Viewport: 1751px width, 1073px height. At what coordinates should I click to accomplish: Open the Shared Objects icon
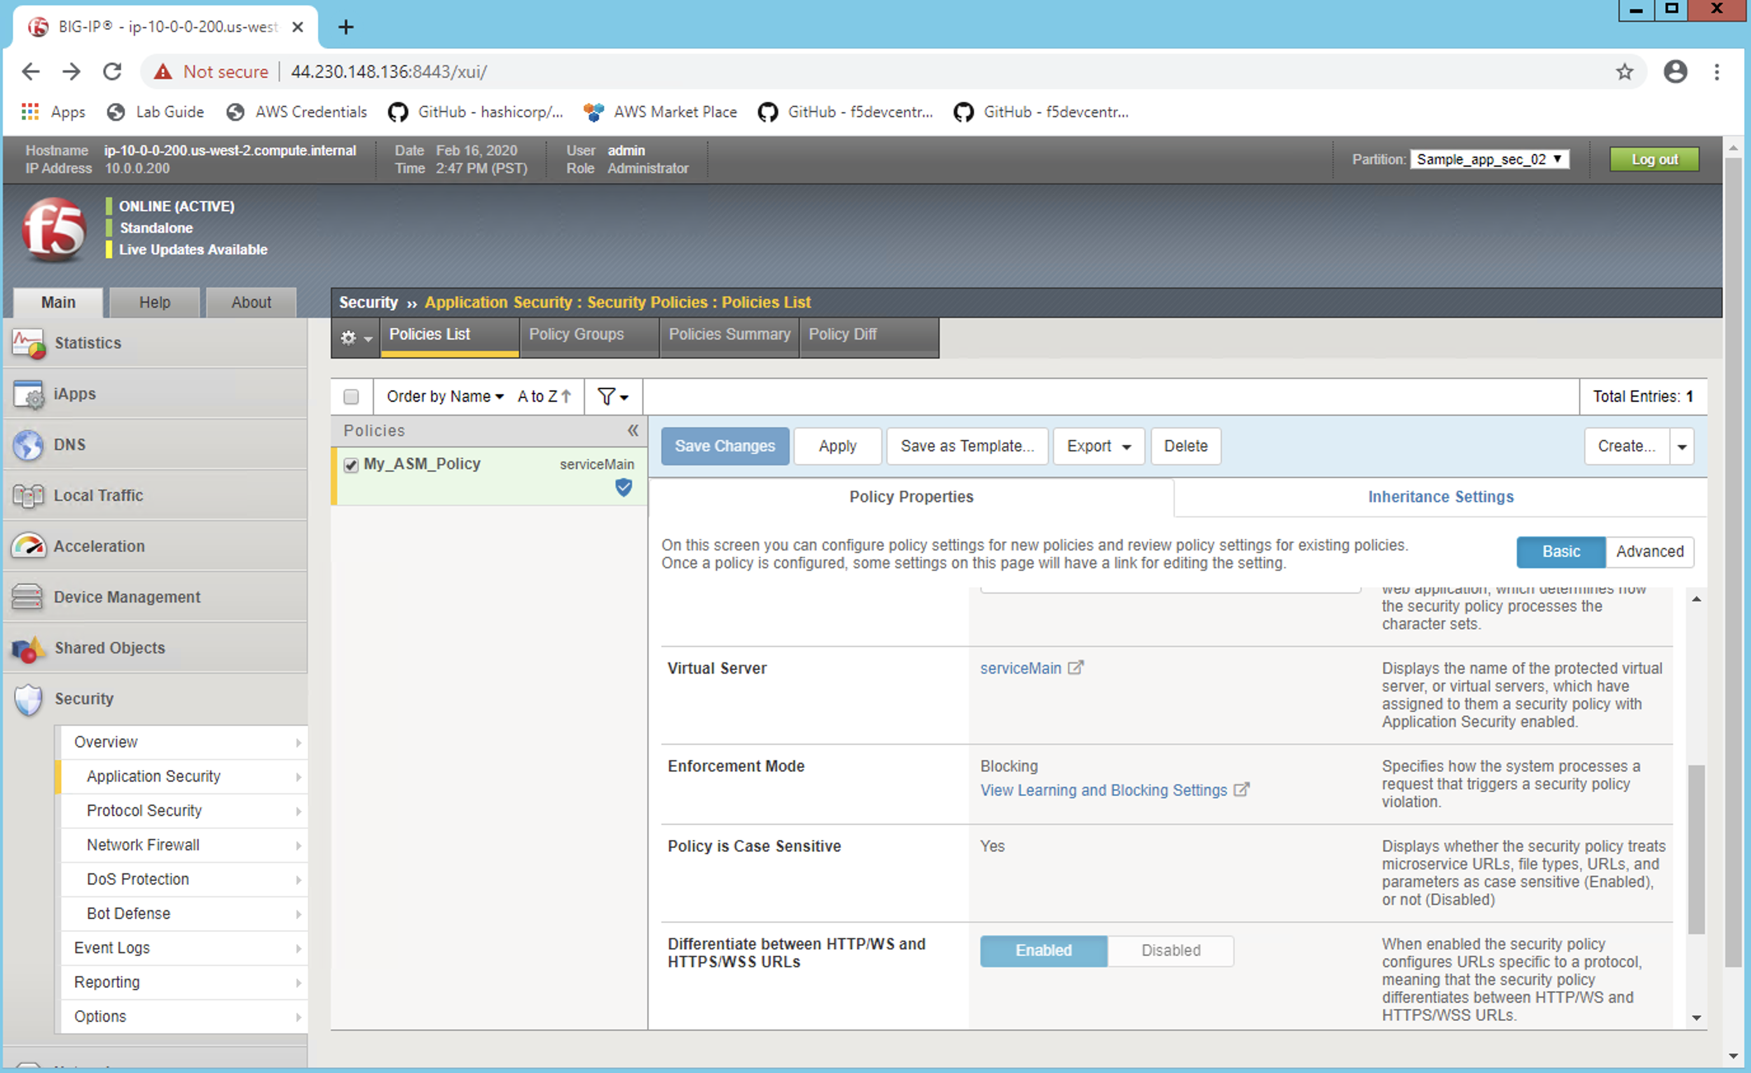29,648
